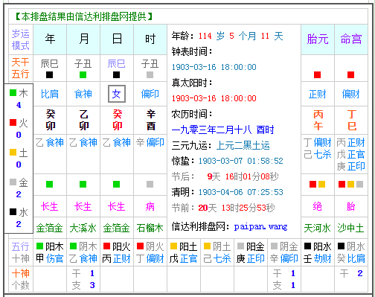The height and width of the screenshot is (297, 375).
Task: Click 石榴木 nayin label
Action: pyautogui.click(x=150, y=228)
